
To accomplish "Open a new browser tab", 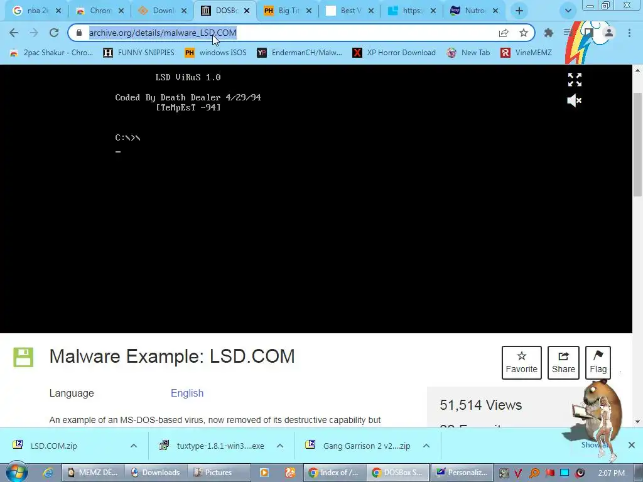I will (x=519, y=11).
